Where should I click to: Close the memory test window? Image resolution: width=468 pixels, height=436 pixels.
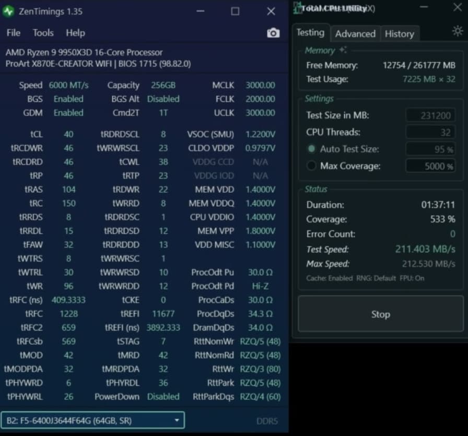(x=457, y=7)
